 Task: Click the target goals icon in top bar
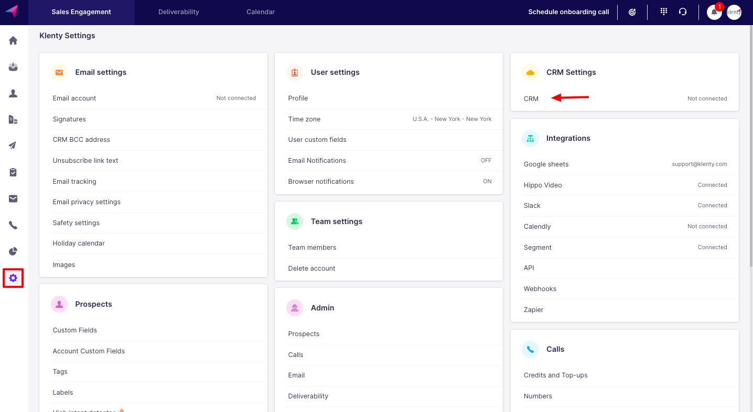click(632, 12)
